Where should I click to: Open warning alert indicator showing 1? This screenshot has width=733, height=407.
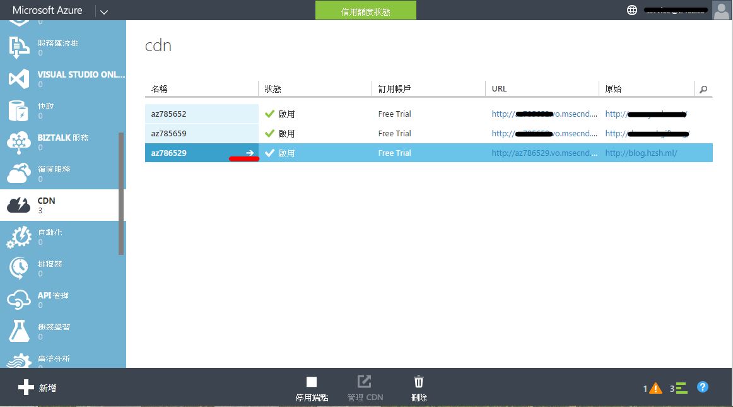tap(653, 388)
